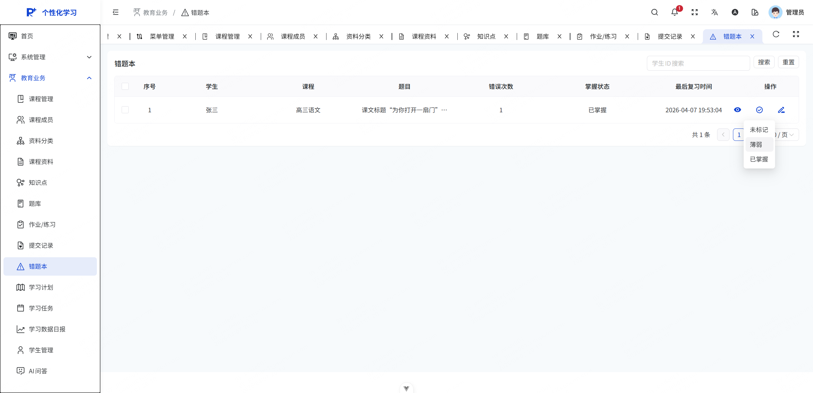
Task: Click the 搜索 button
Action: click(x=764, y=62)
